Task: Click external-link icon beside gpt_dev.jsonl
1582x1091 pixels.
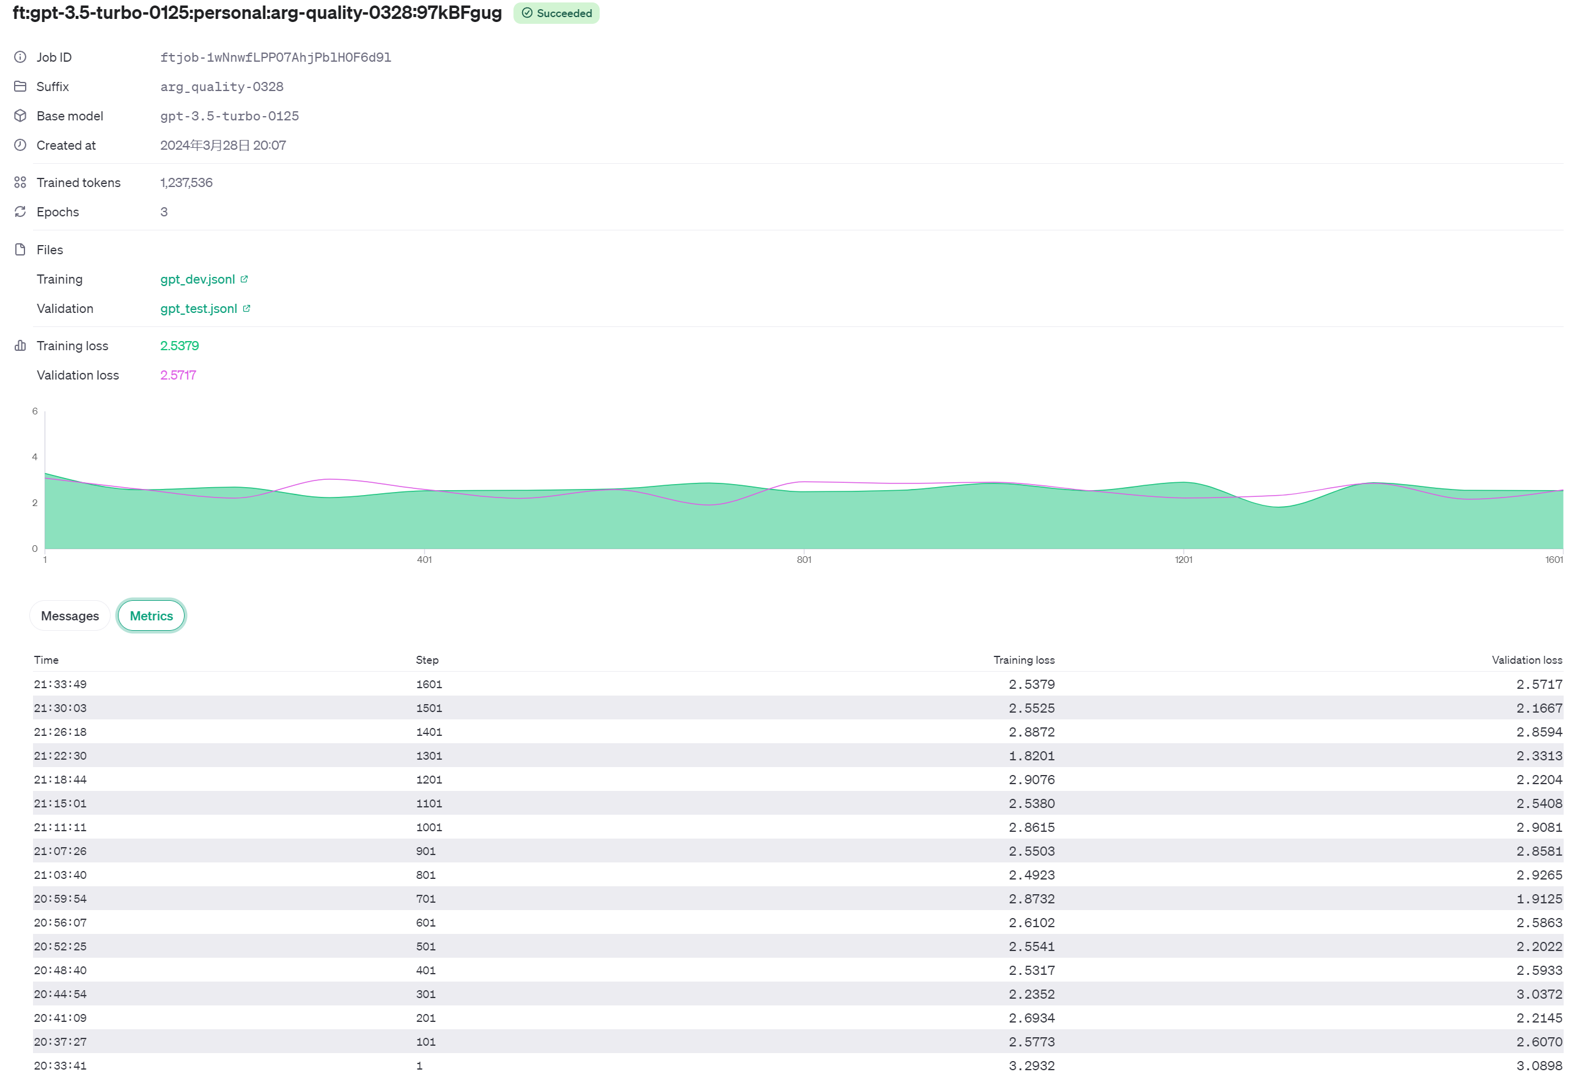Action: (x=244, y=279)
